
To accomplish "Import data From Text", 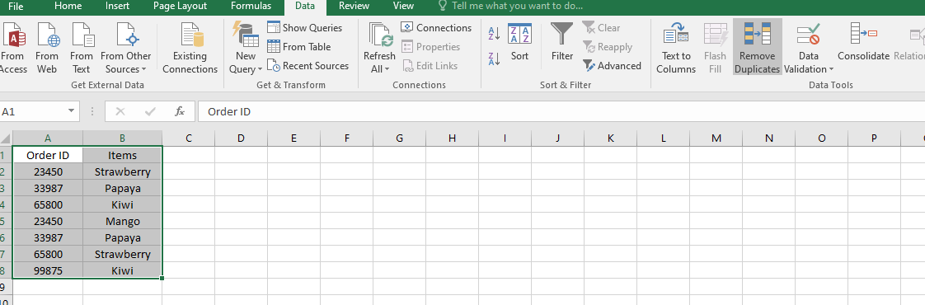I will tap(82, 47).
